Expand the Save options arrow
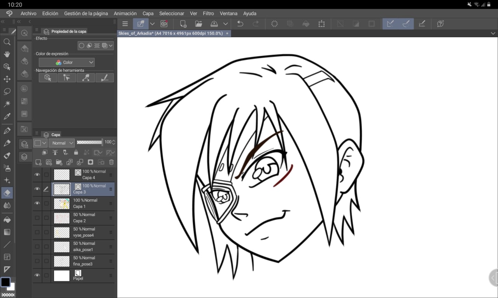Image resolution: width=498 pixels, height=298 pixels. tap(225, 24)
